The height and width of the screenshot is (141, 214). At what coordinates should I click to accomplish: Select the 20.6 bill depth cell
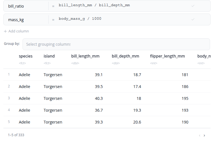click(x=137, y=122)
